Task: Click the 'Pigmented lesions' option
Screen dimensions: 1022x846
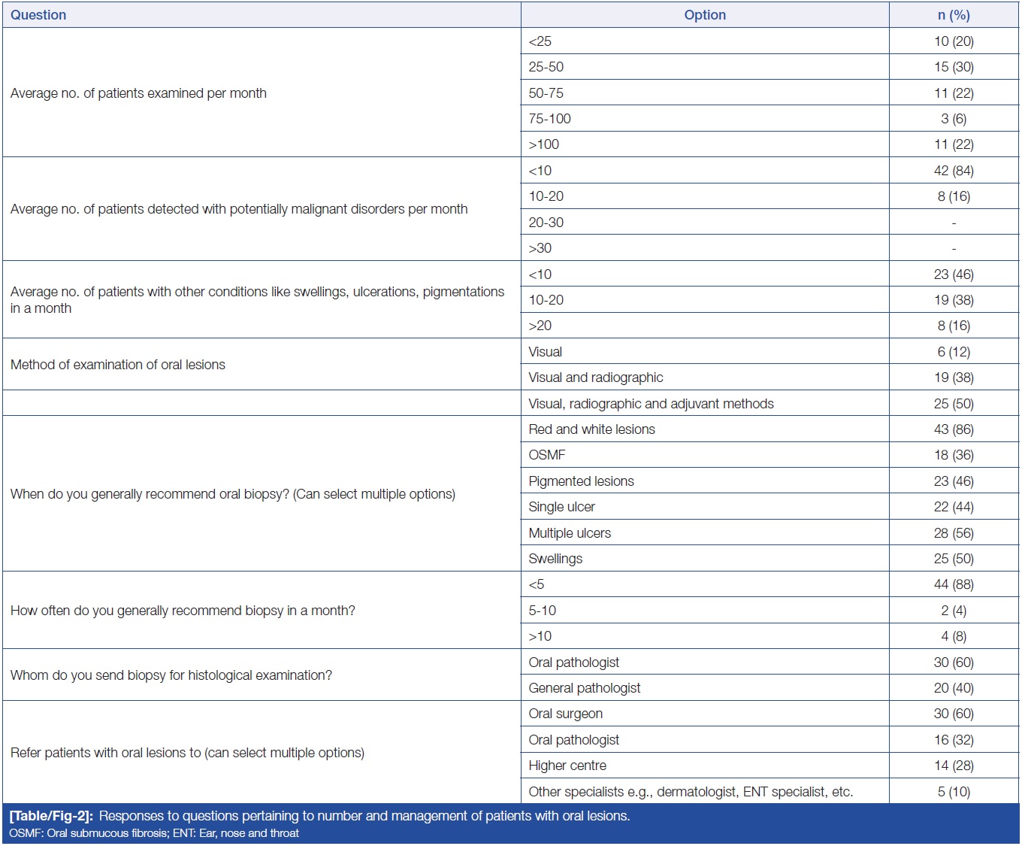Action: point(581,481)
